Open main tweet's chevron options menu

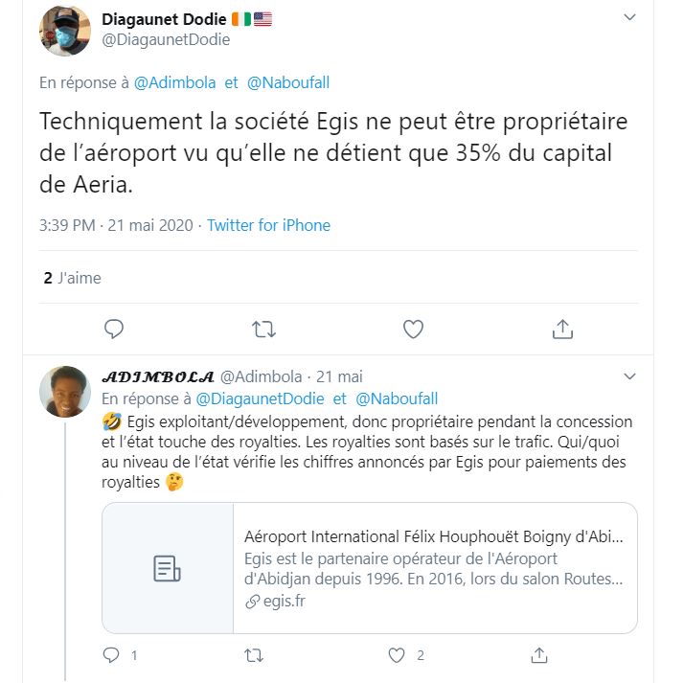tap(629, 18)
